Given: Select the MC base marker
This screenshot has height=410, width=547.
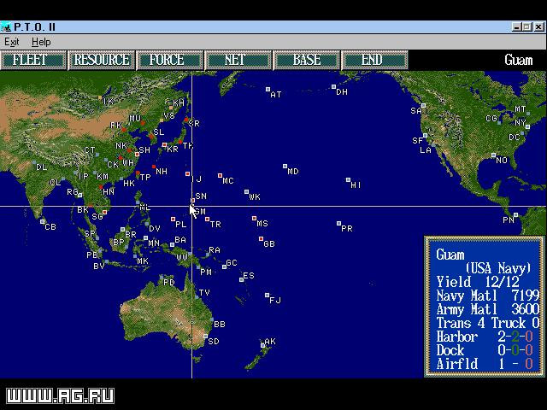Looking at the screenshot, I should [x=221, y=175].
